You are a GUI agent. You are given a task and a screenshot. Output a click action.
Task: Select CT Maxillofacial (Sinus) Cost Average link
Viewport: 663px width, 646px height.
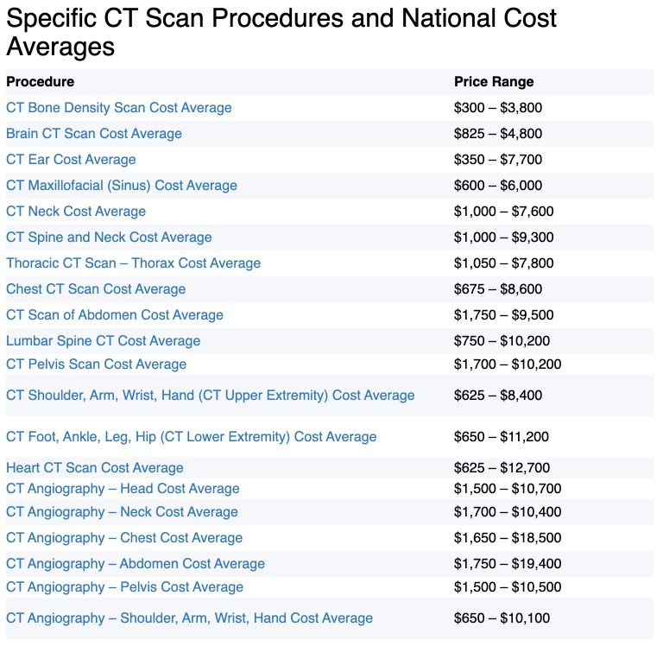[x=121, y=186]
